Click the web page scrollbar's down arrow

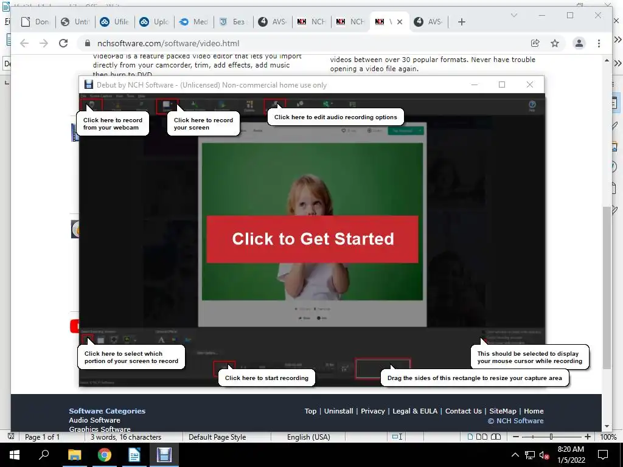tap(607, 426)
